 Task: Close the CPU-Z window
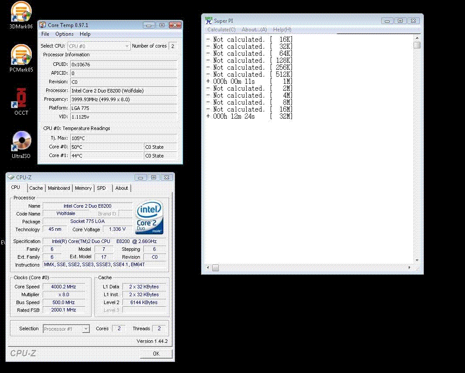coord(166,177)
